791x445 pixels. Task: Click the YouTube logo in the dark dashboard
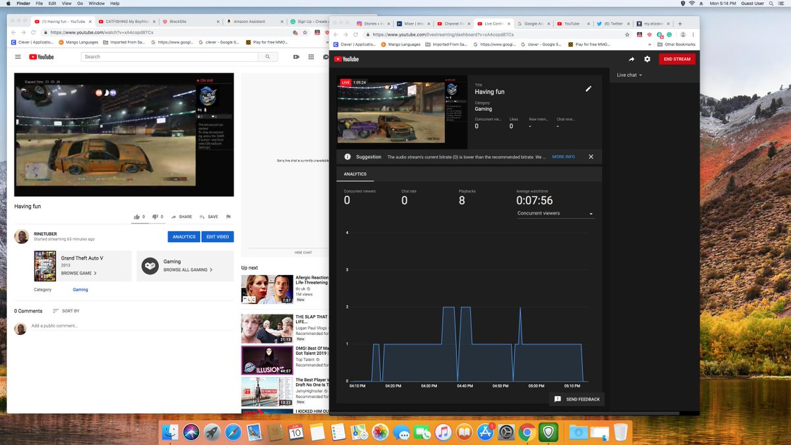[x=347, y=59]
